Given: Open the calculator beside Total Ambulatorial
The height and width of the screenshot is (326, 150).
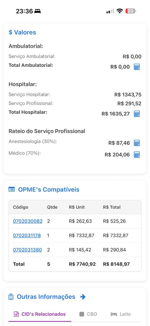Looking at the screenshot, I should [x=137, y=67].
